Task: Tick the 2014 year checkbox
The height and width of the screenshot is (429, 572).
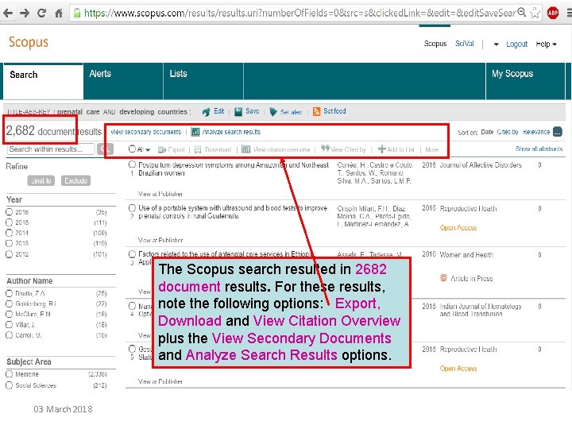Action: [x=9, y=233]
